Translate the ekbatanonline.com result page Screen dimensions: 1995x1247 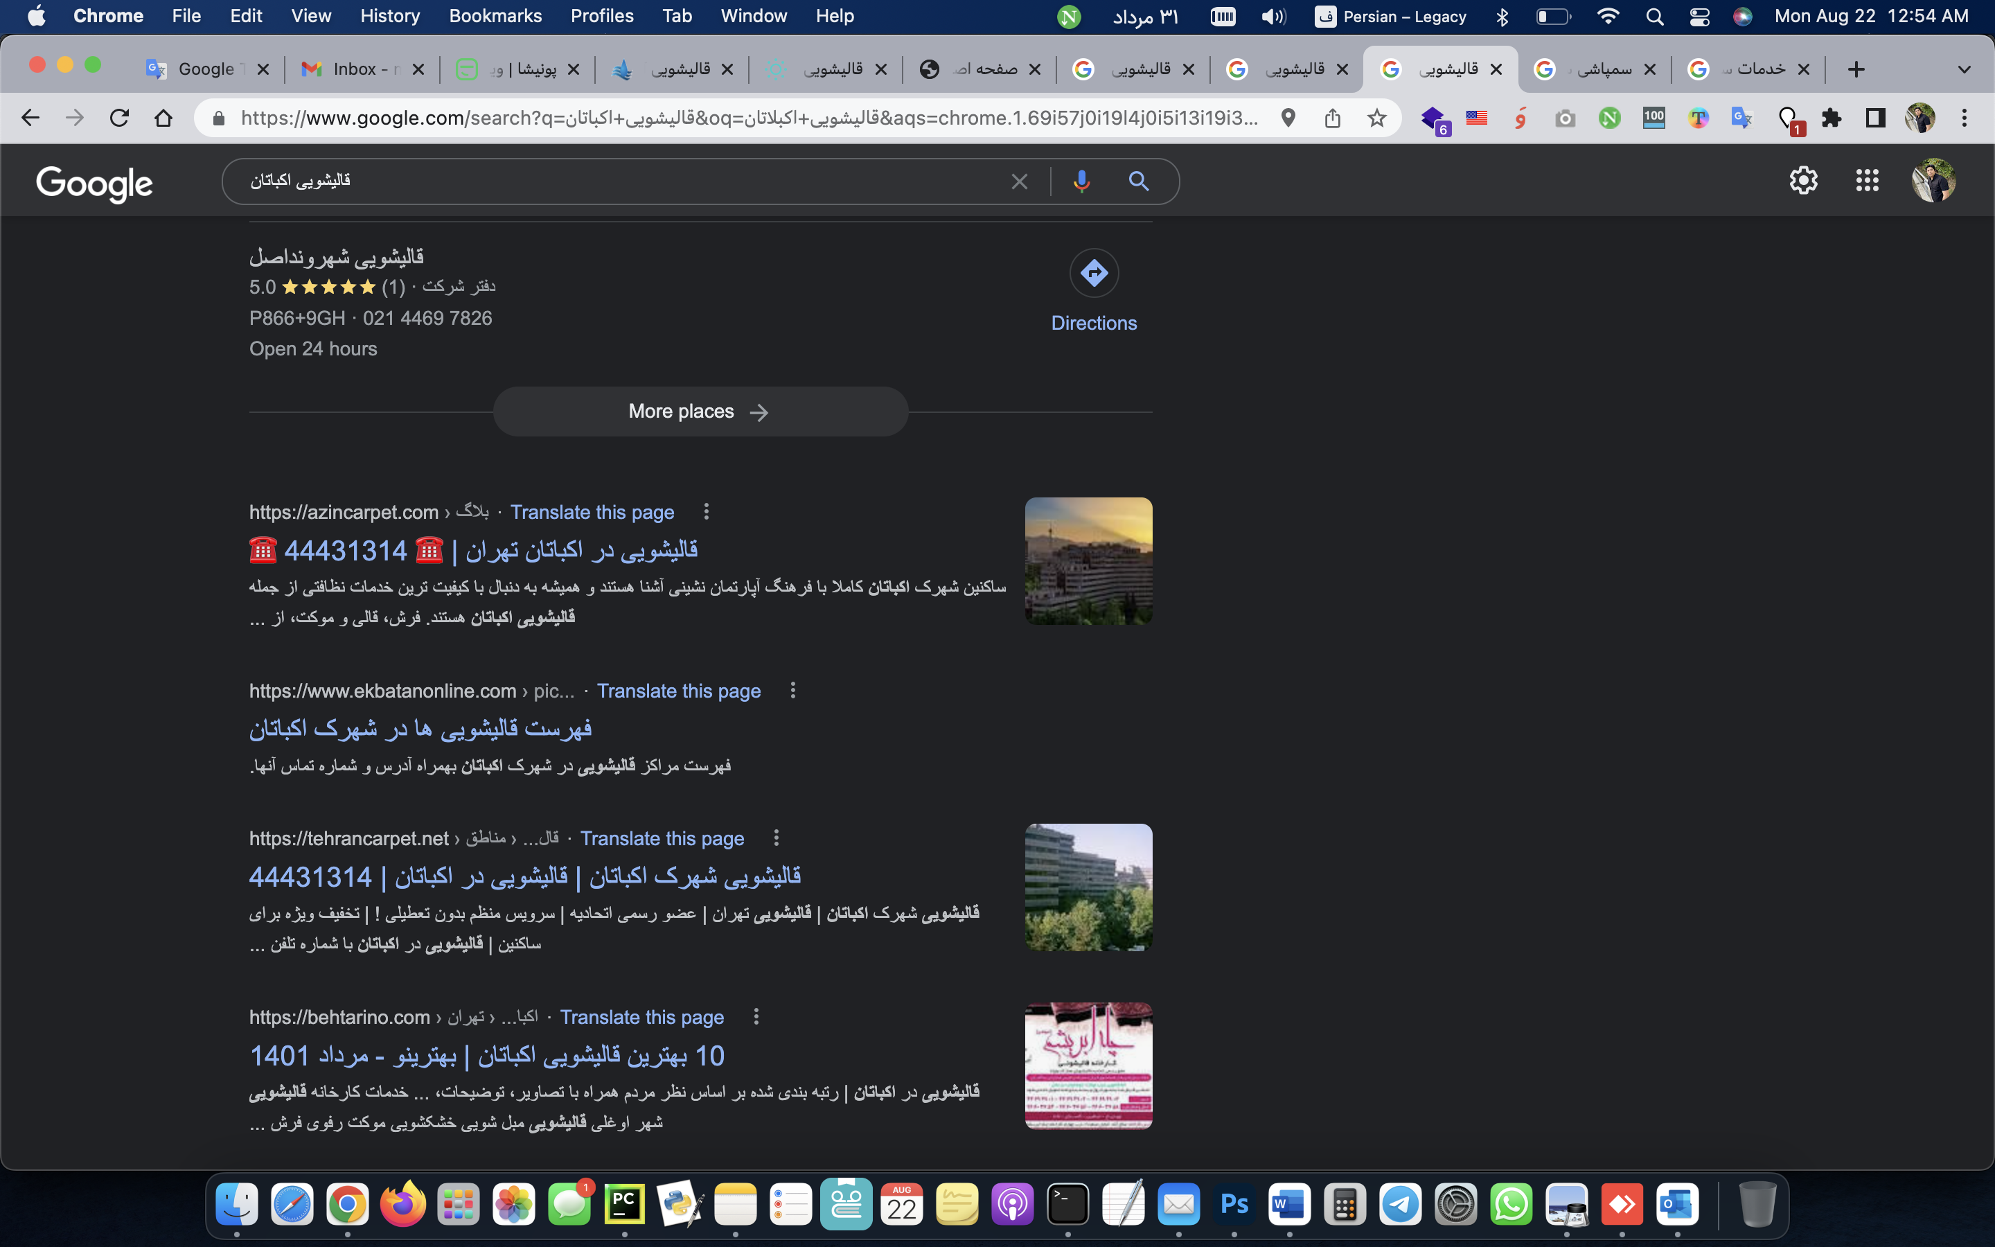pos(678,691)
